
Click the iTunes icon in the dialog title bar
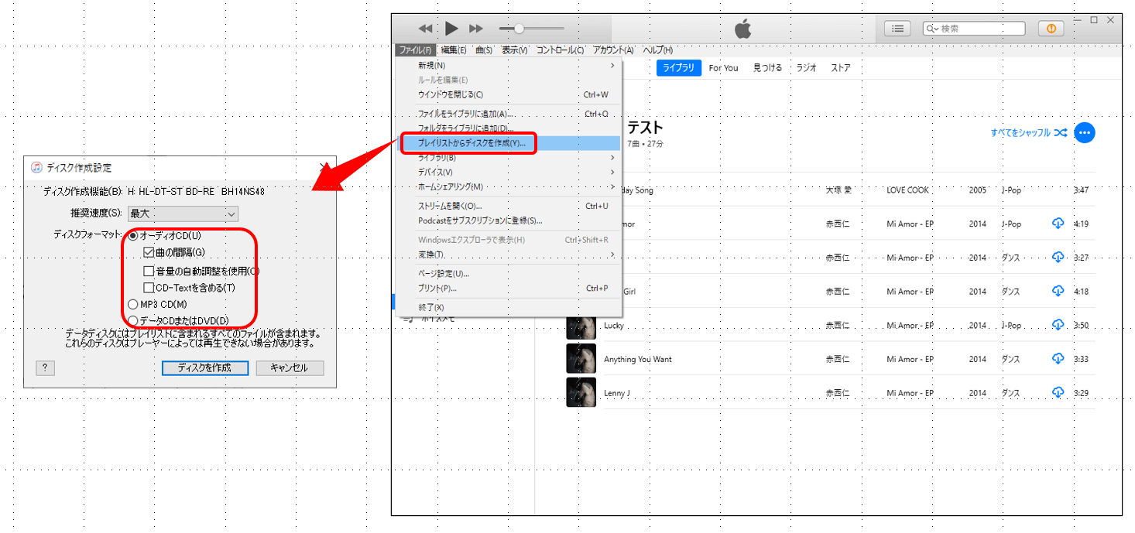pyautogui.click(x=36, y=168)
